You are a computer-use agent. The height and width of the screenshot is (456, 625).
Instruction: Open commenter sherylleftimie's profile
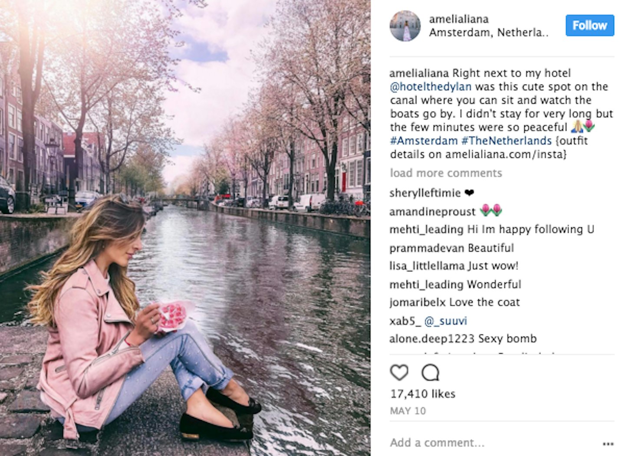425,193
